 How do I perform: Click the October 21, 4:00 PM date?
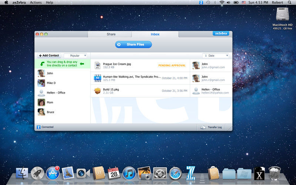[x=175, y=78]
